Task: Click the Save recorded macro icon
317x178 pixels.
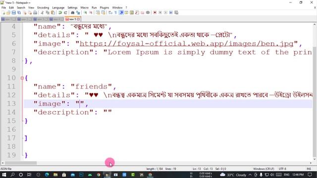Action: click(x=176, y=13)
